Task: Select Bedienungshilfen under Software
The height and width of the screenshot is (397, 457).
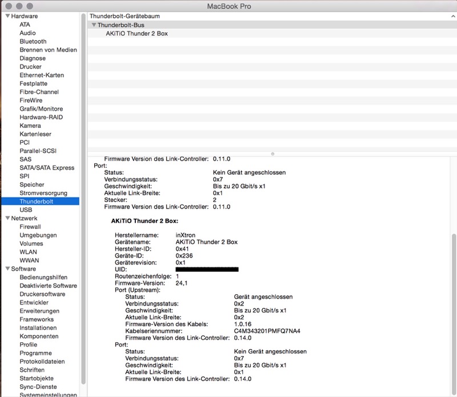Action: pyautogui.click(x=43, y=278)
